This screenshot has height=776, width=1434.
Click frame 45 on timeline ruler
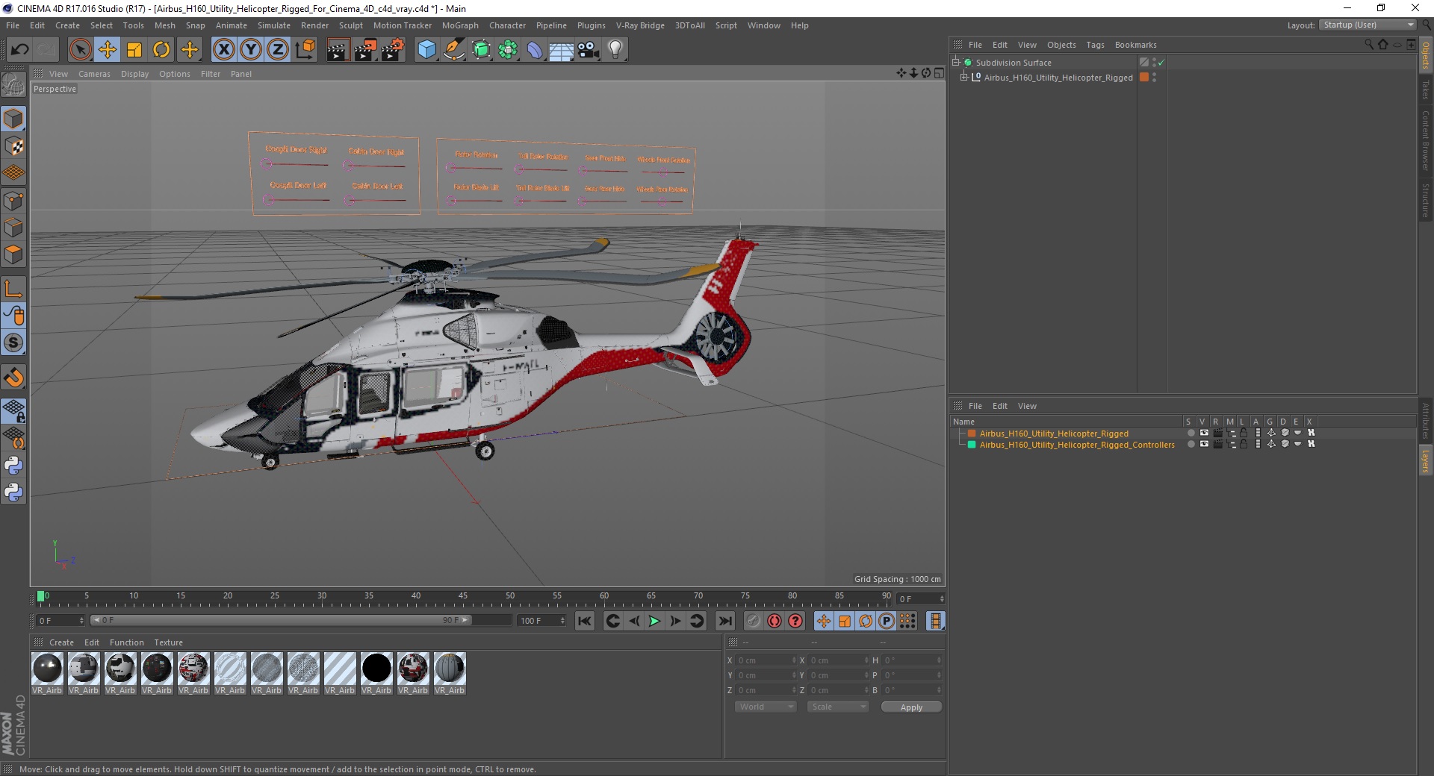point(463,598)
